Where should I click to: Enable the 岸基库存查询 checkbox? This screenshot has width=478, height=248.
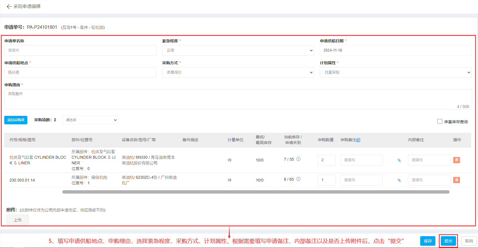pyautogui.click(x=440, y=121)
